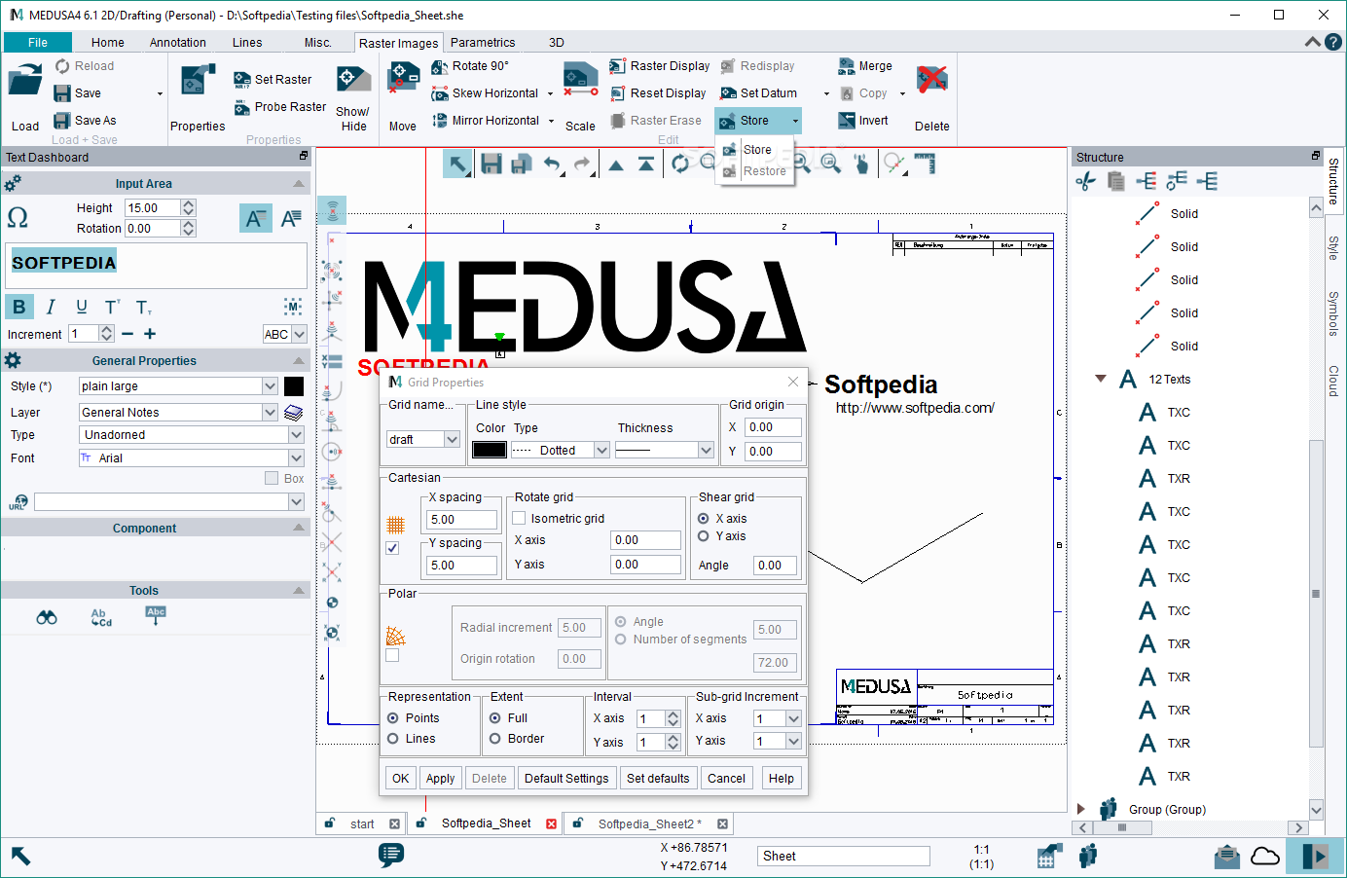Click Reset Display tool
The image size is (1347, 878).
pyautogui.click(x=658, y=93)
